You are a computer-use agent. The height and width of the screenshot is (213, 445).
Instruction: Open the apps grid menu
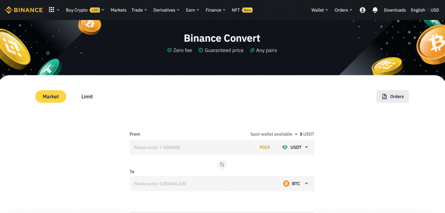pyautogui.click(x=52, y=10)
